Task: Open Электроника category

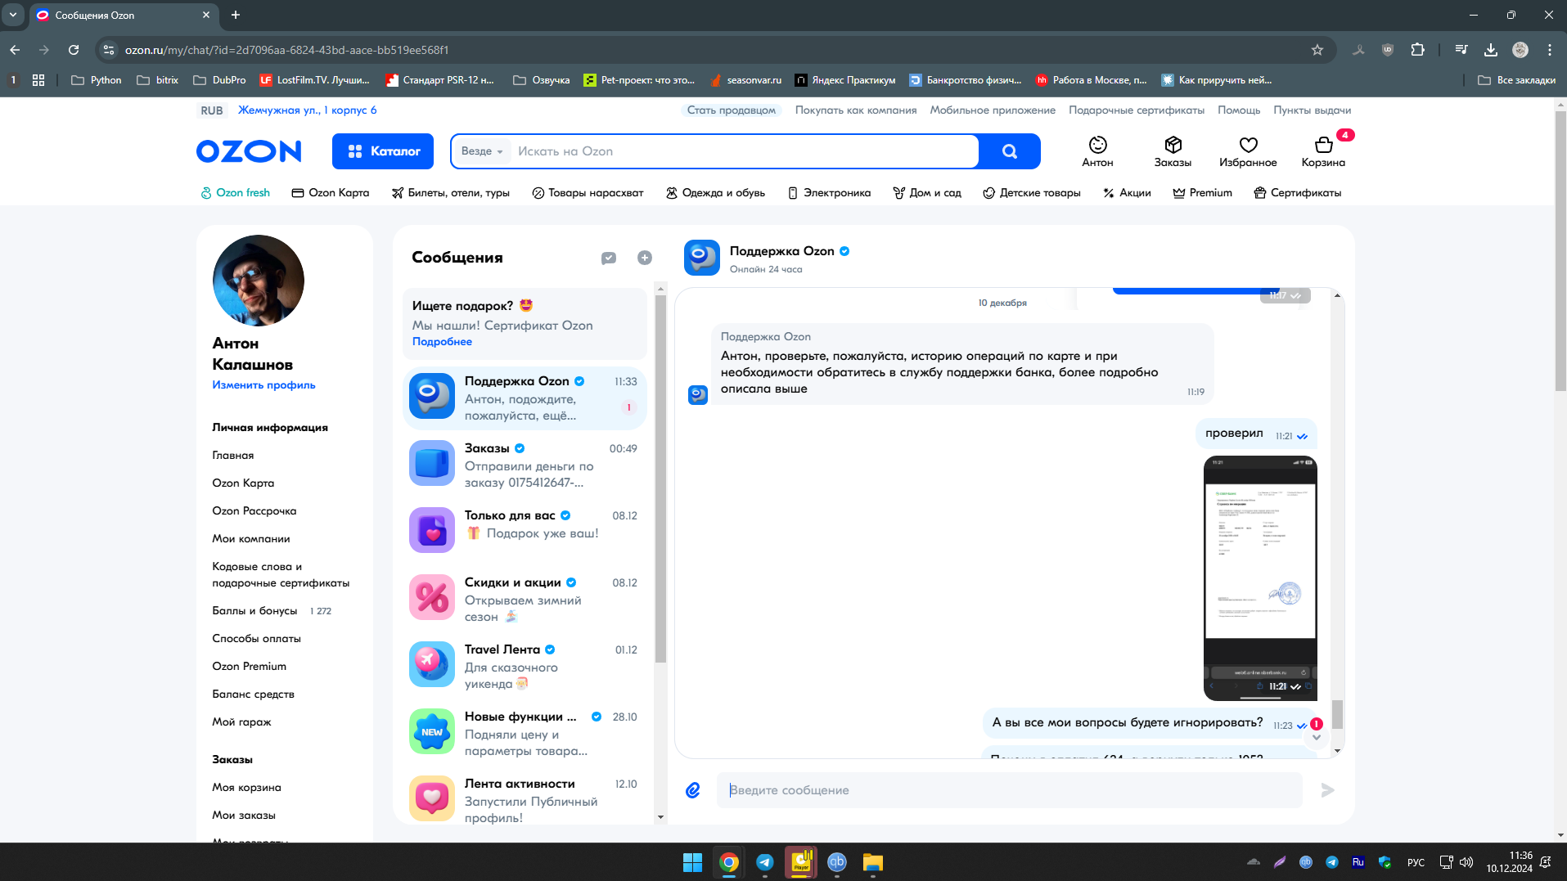Action: click(829, 193)
